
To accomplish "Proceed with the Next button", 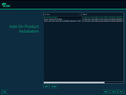I will 121,91.
